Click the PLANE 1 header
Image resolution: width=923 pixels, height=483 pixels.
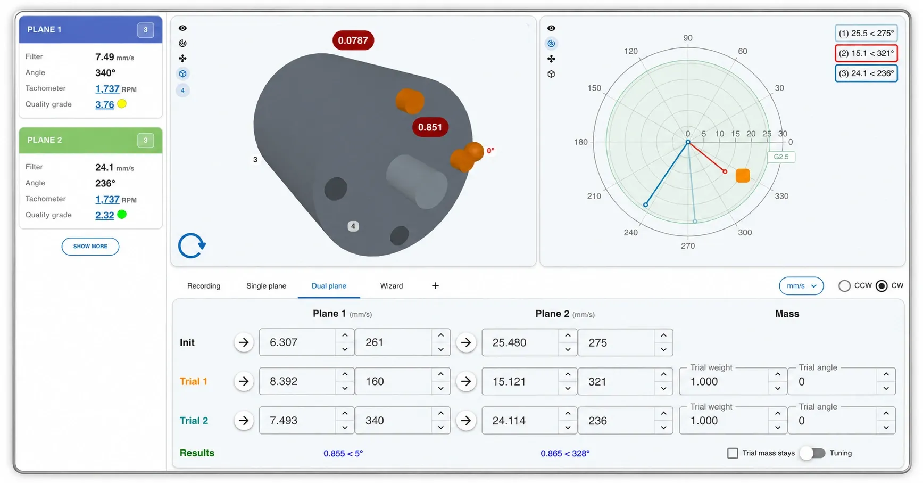click(90, 30)
